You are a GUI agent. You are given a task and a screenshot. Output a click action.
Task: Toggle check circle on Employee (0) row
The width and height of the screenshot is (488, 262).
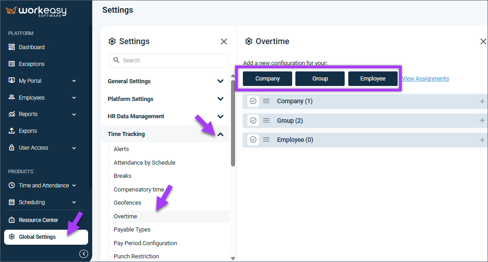click(253, 140)
